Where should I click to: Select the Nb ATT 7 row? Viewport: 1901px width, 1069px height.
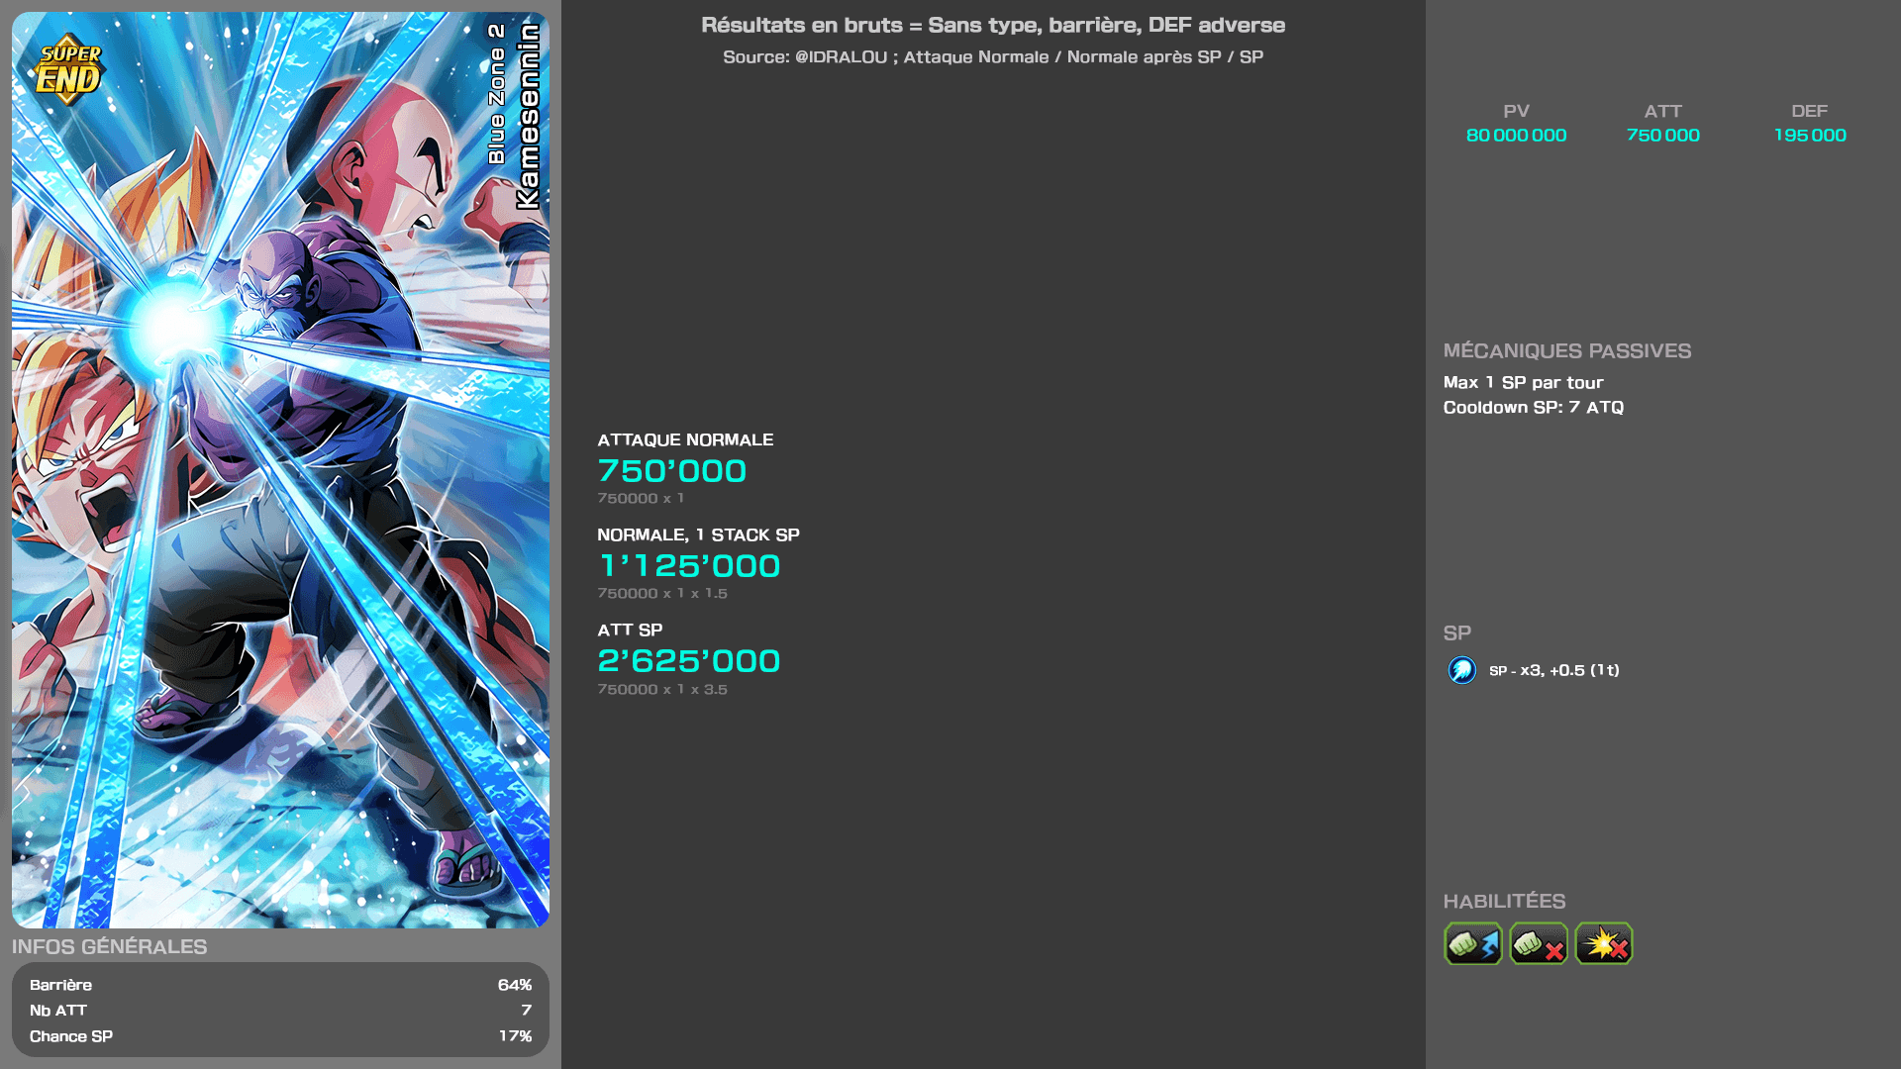(280, 1011)
